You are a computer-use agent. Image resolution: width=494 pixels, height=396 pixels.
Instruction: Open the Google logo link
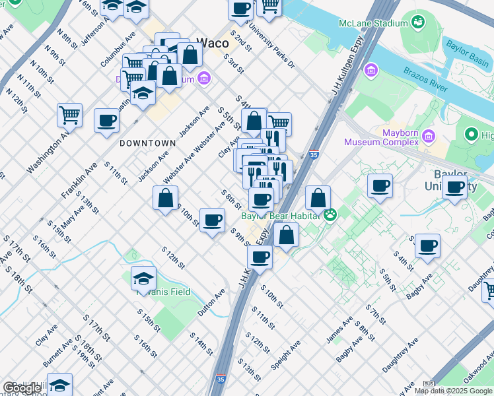tap(22, 388)
